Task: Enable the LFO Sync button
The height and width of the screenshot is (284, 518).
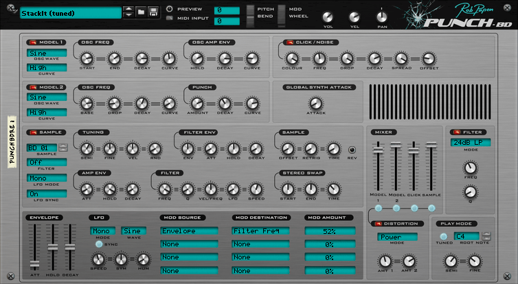Action: click(x=98, y=244)
